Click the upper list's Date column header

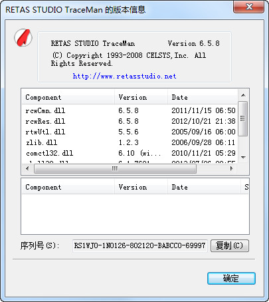coord(203,97)
